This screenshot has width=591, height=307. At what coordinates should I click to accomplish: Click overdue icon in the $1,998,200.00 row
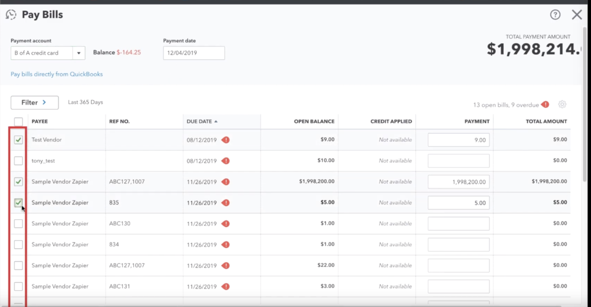(226, 181)
